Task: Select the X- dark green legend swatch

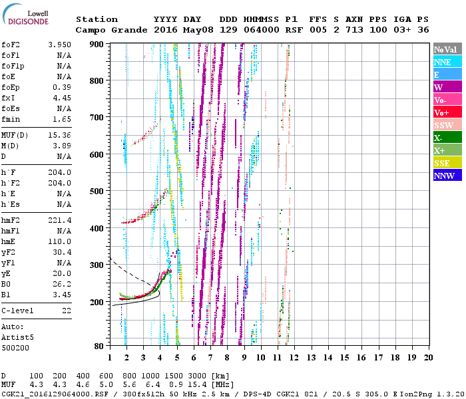Action: [x=447, y=138]
